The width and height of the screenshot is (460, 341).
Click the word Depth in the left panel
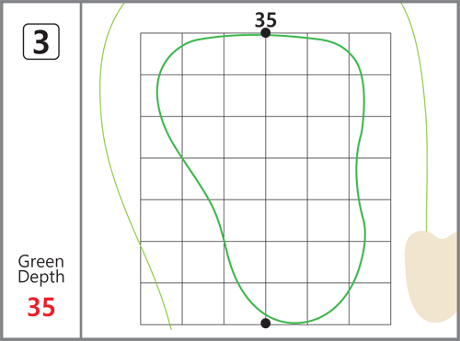click(41, 277)
